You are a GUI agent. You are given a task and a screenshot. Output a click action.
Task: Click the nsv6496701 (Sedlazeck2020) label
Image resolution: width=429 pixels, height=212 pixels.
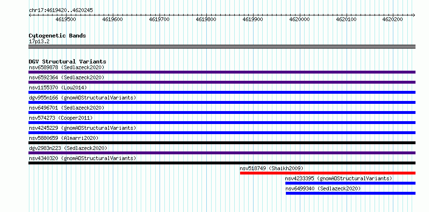click(x=67, y=108)
